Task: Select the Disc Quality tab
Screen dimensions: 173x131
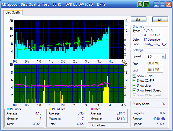Action: click(13, 12)
